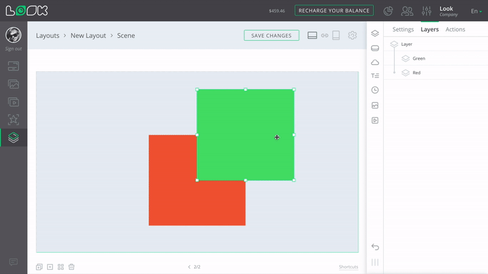
Task: Open the Shortcuts link
Action: tap(348, 267)
